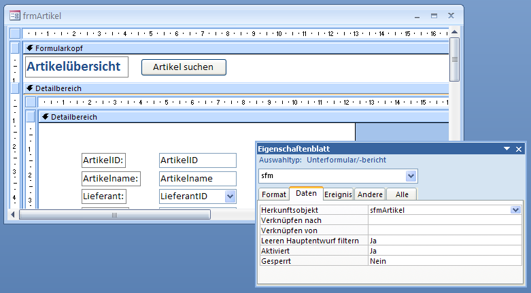Select the ArtikelID text box
This screenshot has width=531, height=293.
197,160
